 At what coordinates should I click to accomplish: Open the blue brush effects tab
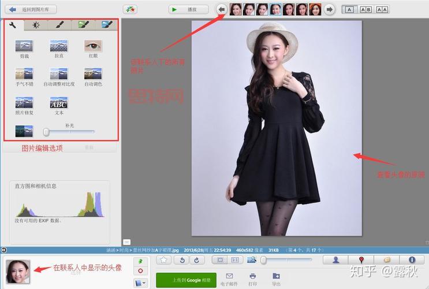107,25
